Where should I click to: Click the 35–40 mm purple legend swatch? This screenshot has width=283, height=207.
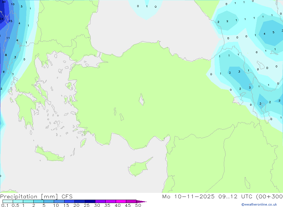click(x=110, y=201)
